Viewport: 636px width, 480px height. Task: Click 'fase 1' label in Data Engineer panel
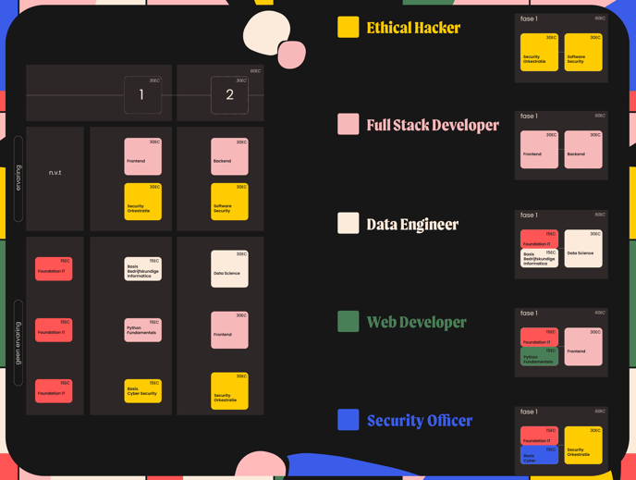click(x=529, y=215)
